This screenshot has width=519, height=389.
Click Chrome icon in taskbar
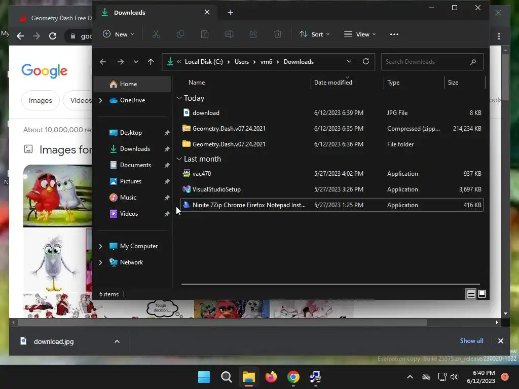[x=293, y=377]
